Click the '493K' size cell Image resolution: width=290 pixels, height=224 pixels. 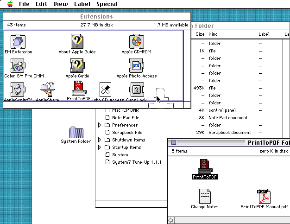click(x=199, y=88)
